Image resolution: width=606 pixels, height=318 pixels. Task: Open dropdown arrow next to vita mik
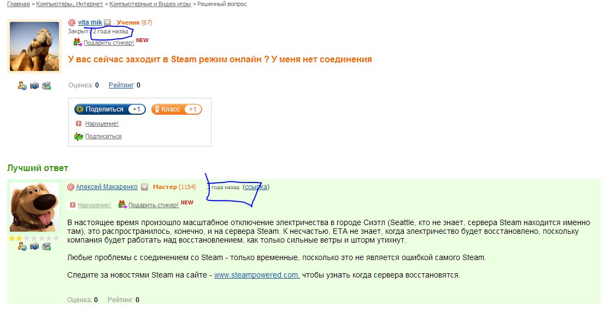point(108,22)
